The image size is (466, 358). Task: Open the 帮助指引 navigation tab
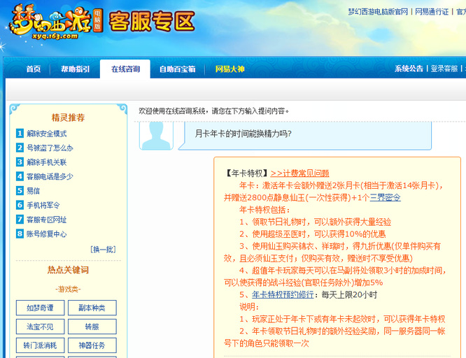point(75,69)
